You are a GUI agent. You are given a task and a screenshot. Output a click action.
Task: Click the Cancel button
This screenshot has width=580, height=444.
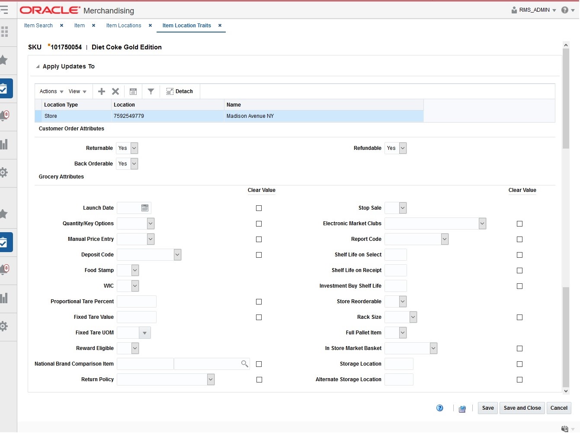[x=559, y=408]
